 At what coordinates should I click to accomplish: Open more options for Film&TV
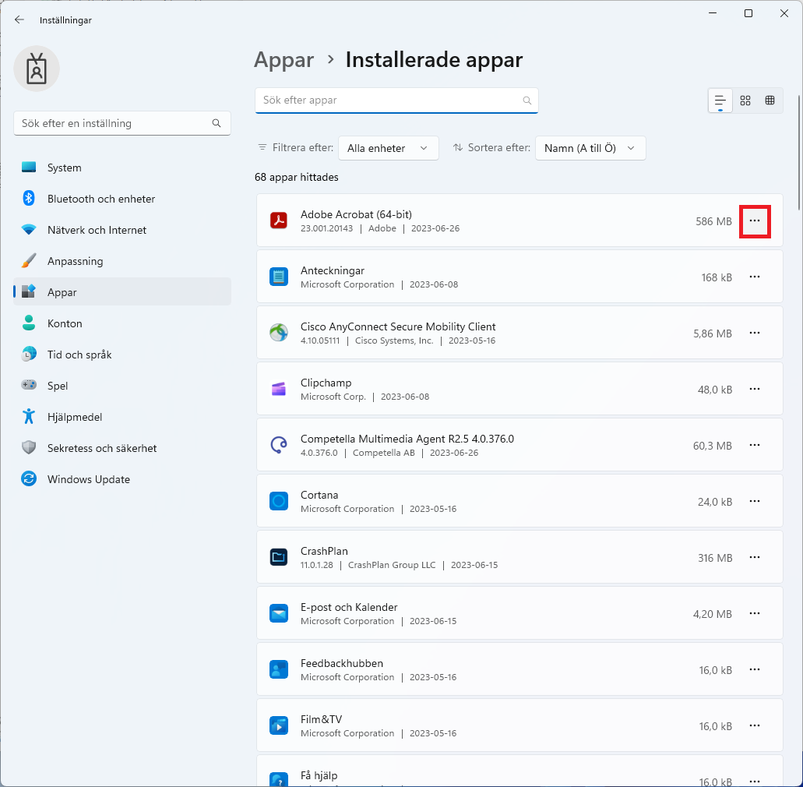(x=755, y=725)
